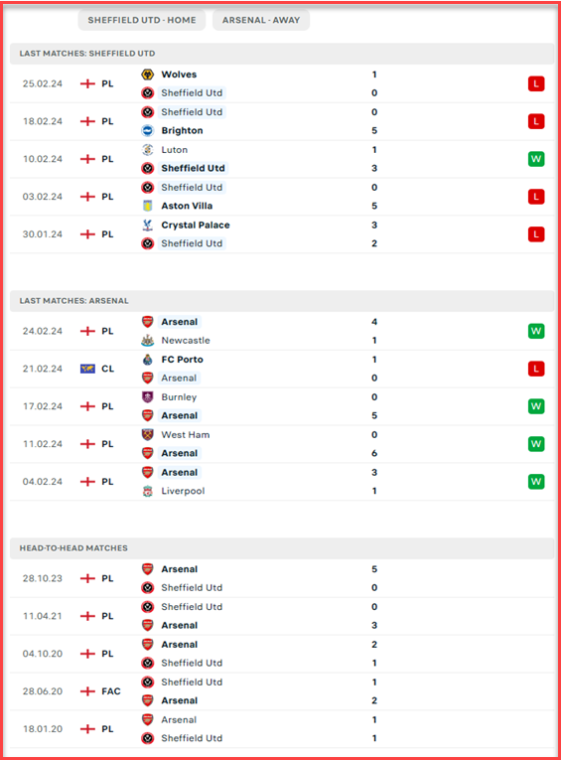Click the red L badge for Wolves match
Screen dimensions: 561x760
tap(536, 83)
